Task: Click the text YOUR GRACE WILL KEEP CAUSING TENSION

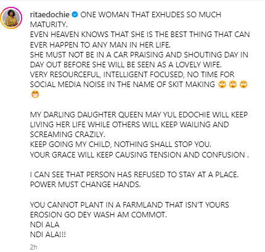Action: click(x=105, y=154)
